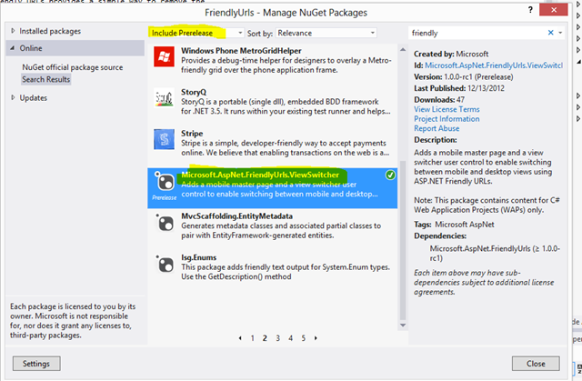Select the Isg.Enums package icon

tap(165, 264)
